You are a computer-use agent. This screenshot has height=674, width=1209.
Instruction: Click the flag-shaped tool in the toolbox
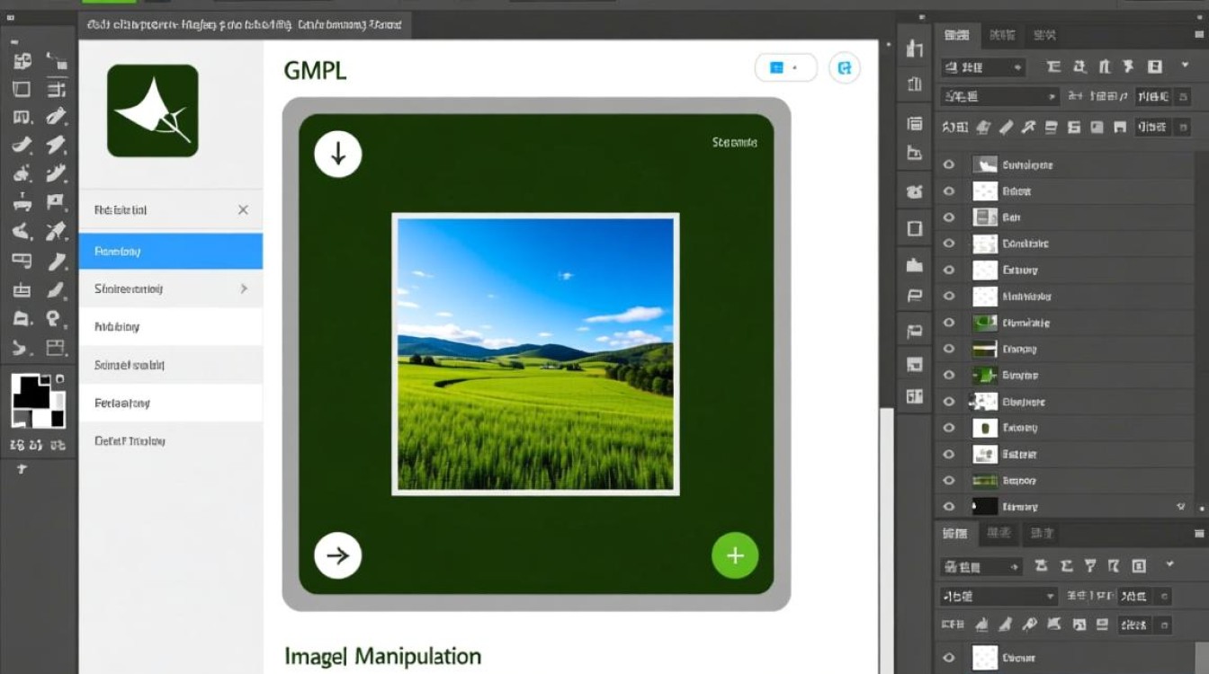(x=56, y=202)
